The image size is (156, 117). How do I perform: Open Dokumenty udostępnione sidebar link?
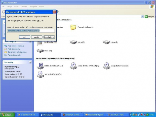coord(17,52)
